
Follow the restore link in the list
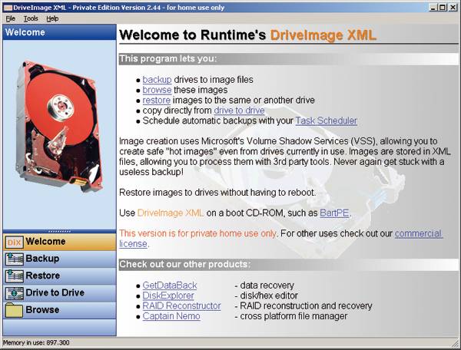[157, 100]
